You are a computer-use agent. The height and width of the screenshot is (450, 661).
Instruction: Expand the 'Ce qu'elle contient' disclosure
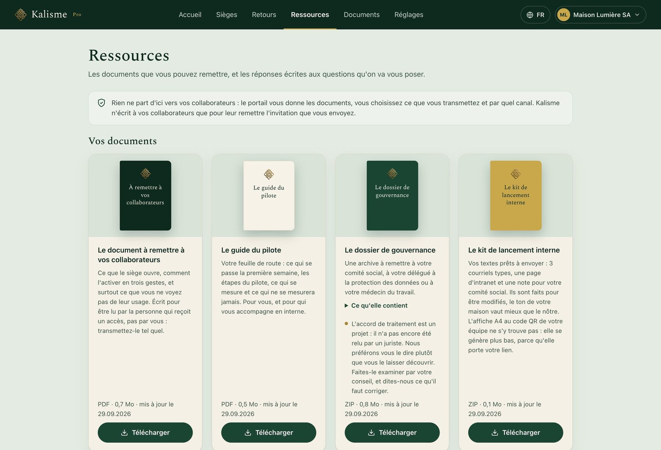[376, 306]
